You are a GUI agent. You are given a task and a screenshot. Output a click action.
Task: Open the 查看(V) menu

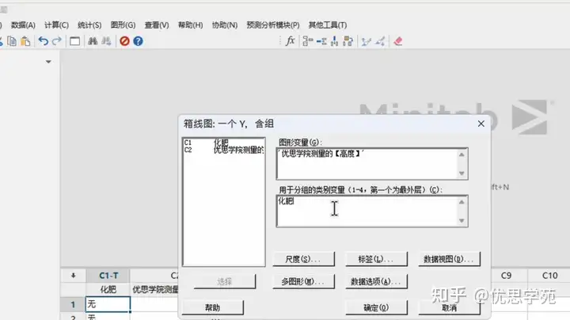click(157, 25)
